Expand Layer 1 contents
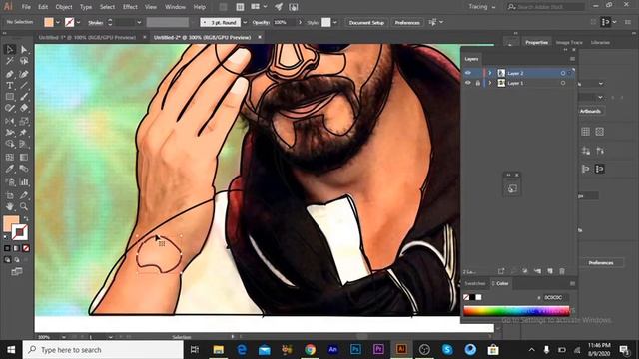The image size is (639, 359). point(490,83)
